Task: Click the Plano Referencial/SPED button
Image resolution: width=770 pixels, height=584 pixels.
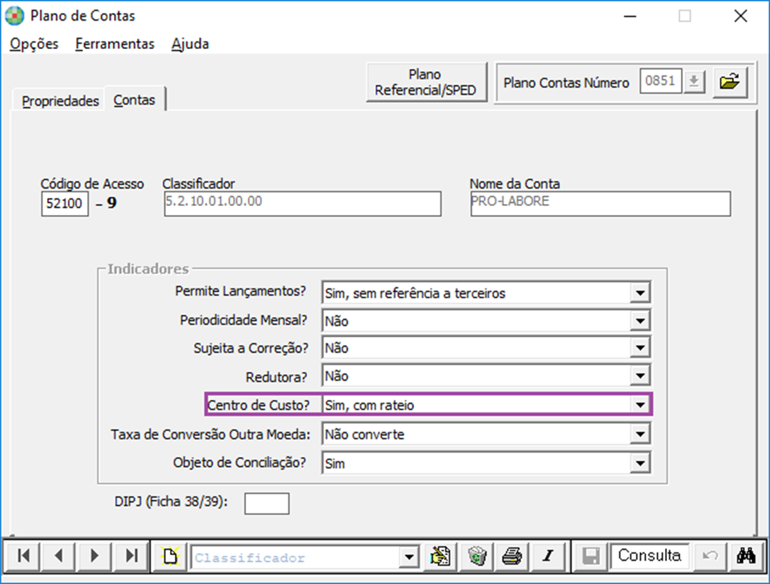Action: (x=426, y=82)
